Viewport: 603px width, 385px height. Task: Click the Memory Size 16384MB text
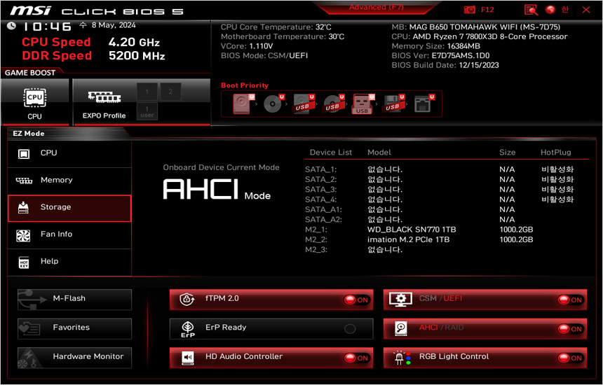(x=435, y=46)
